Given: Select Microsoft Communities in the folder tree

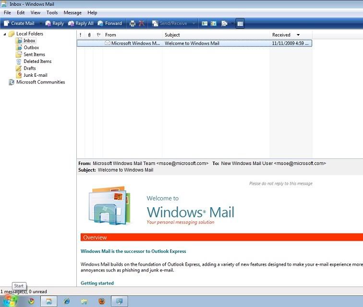Looking at the screenshot, I should pos(40,82).
